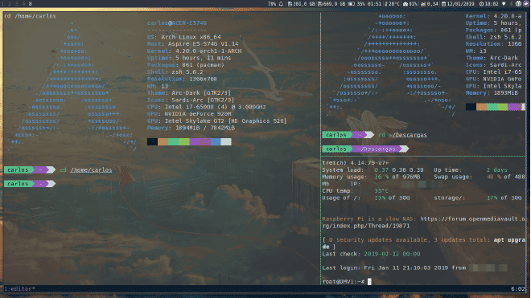Click the 'Last login: Fri Jan 11' line

click(415, 268)
